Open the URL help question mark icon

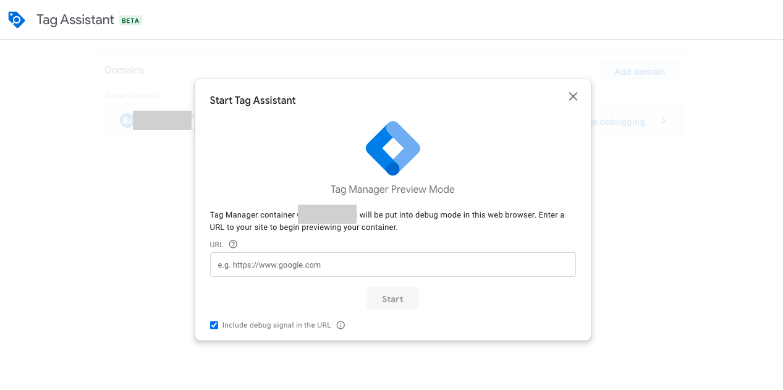pos(233,244)
